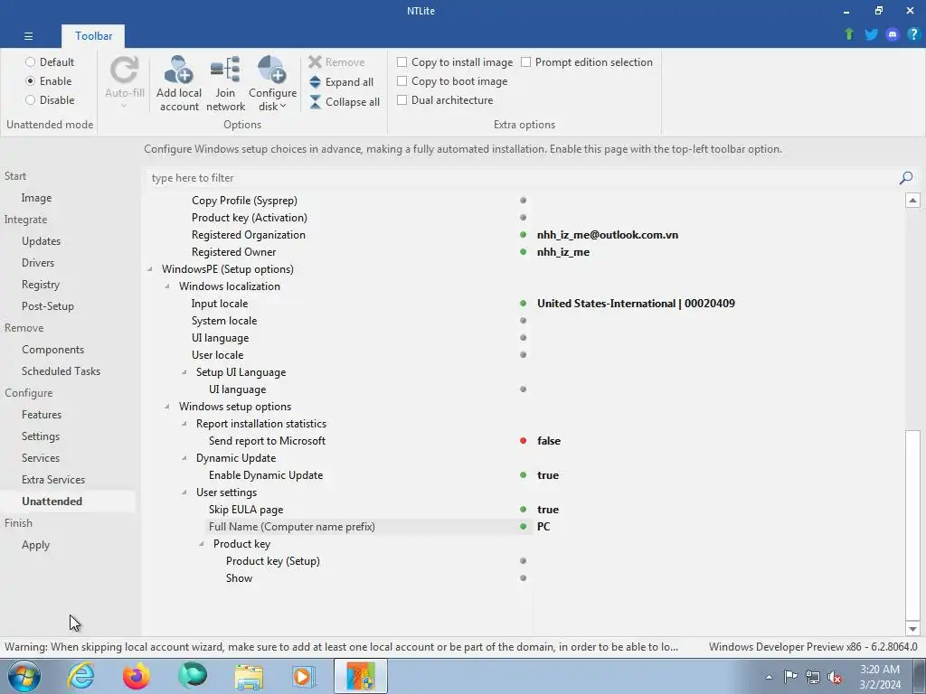926x694 pixels.
Task: Show hidden tray icons arrow
Action: [x=769, y=677]
